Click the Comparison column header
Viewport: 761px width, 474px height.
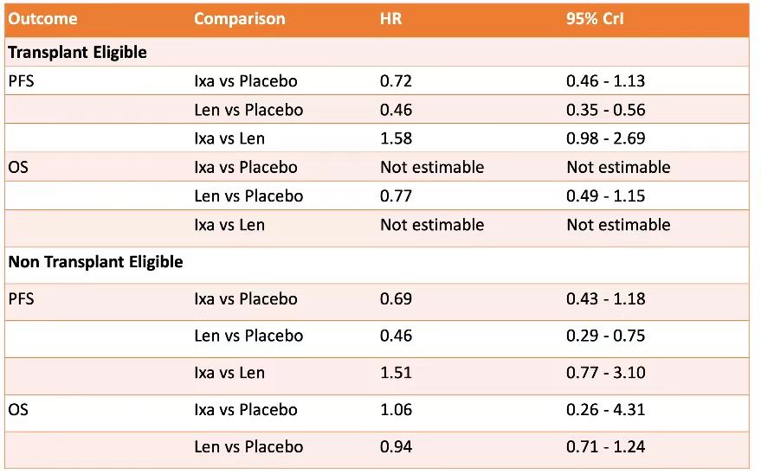tap(240, 19)
